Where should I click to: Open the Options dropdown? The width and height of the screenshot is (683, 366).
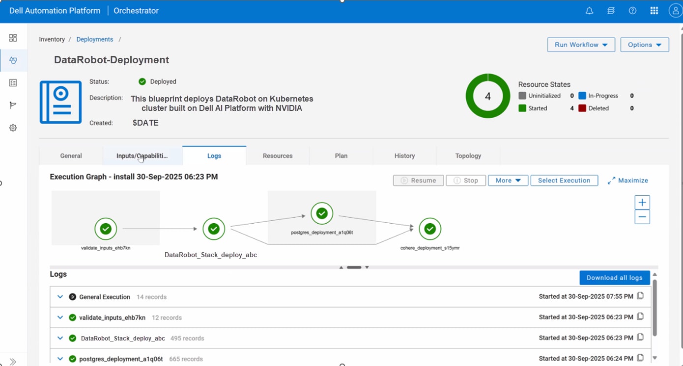(645, 45)
